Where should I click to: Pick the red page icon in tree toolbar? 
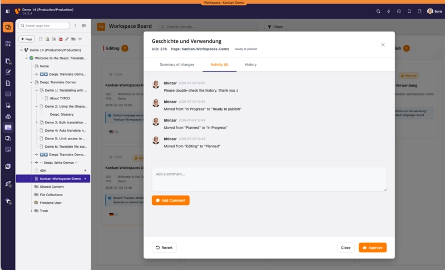61,39
